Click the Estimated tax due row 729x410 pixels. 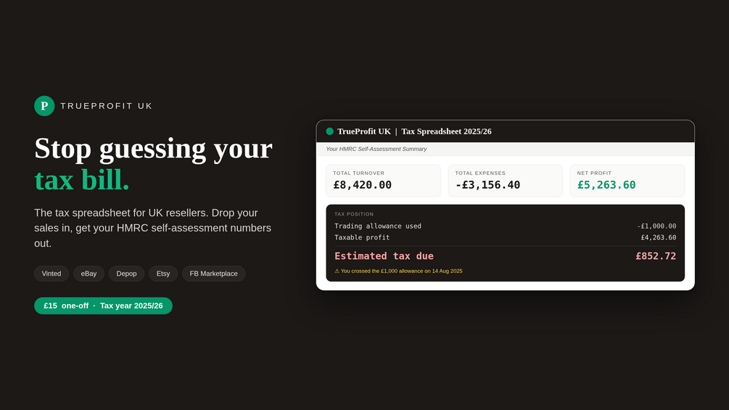point(506,256)
